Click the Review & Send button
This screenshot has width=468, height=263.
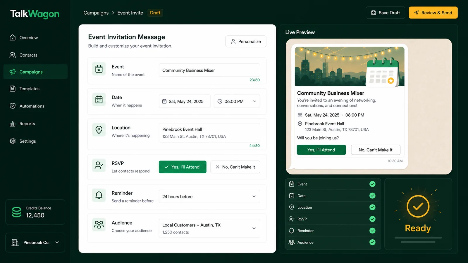coord(433,13)
